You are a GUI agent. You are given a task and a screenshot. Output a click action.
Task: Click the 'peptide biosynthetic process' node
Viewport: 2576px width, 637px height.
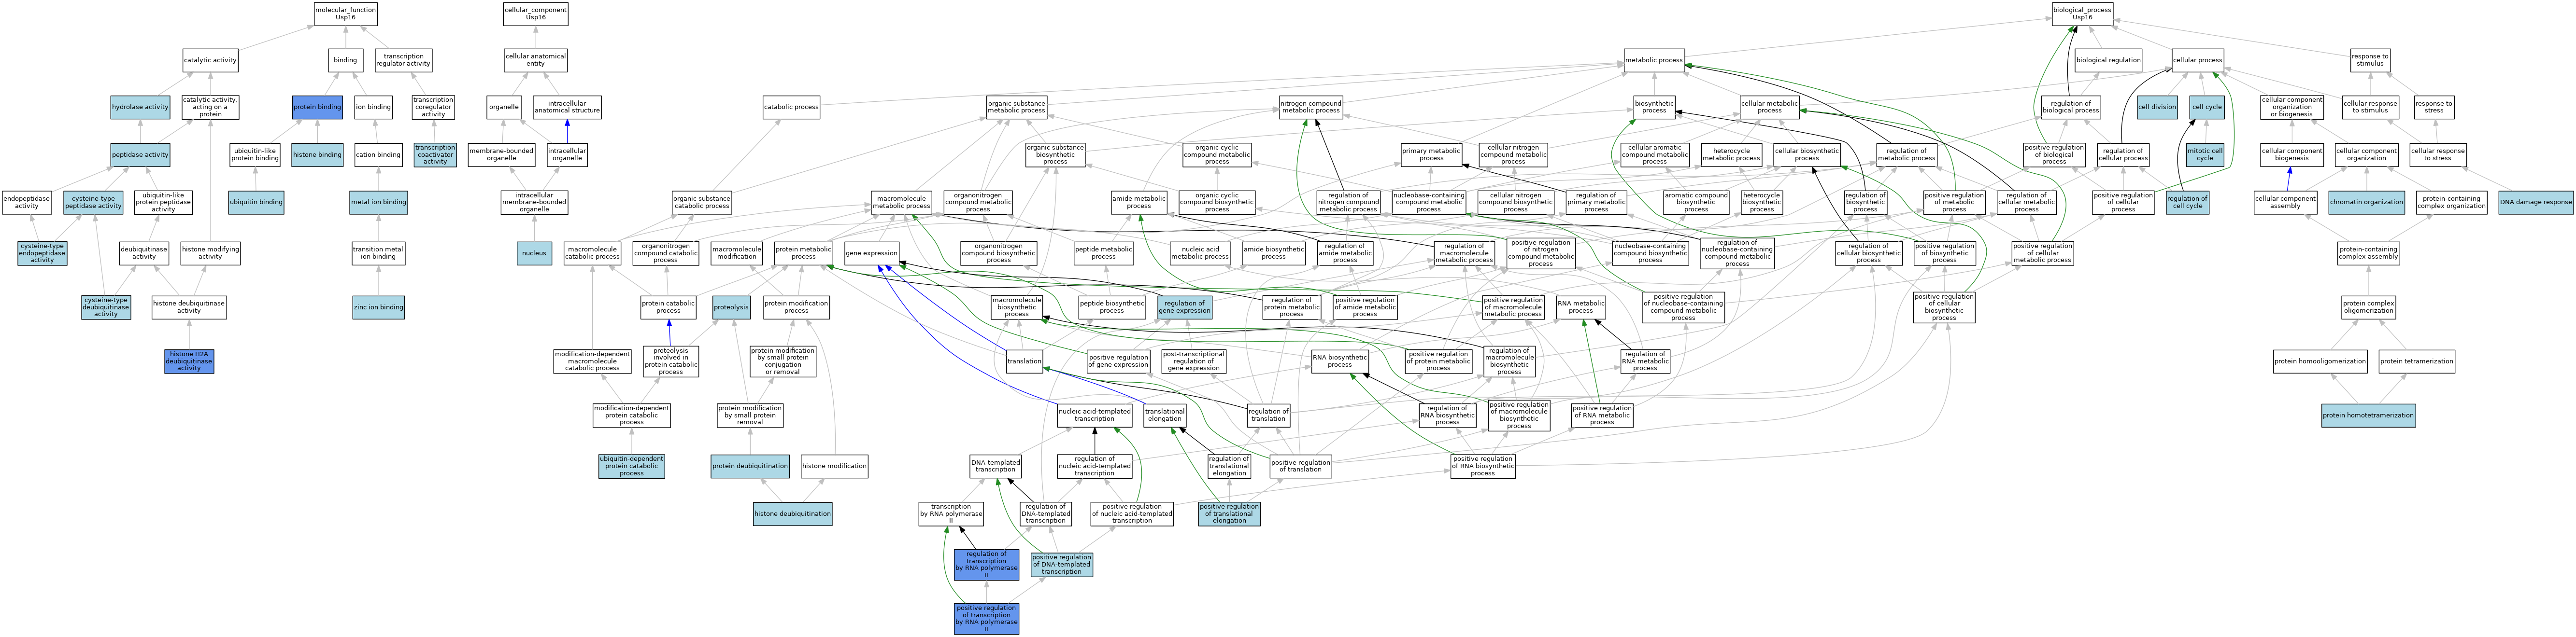click(x=1112, y=307)
